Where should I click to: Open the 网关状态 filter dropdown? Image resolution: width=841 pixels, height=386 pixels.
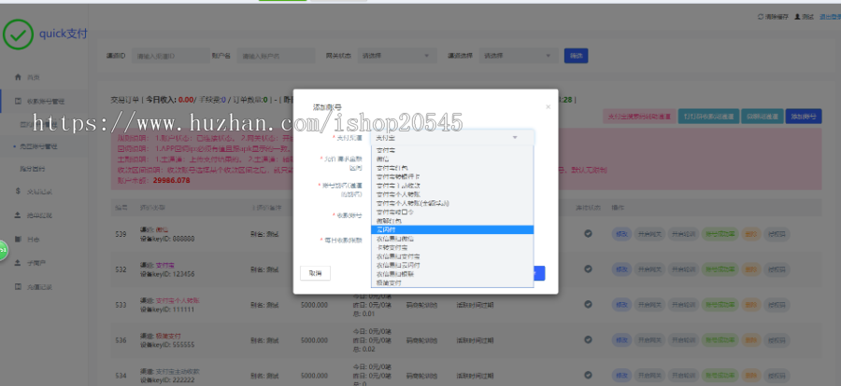396,56
